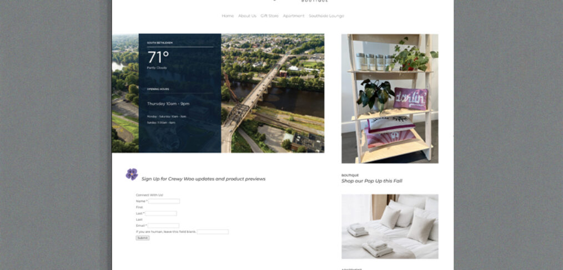
Task: Select the Apartment nav link
Action: 293,16
